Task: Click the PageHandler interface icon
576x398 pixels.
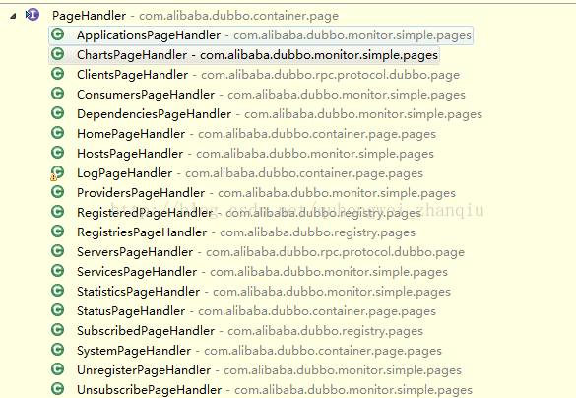Action: 32,15
